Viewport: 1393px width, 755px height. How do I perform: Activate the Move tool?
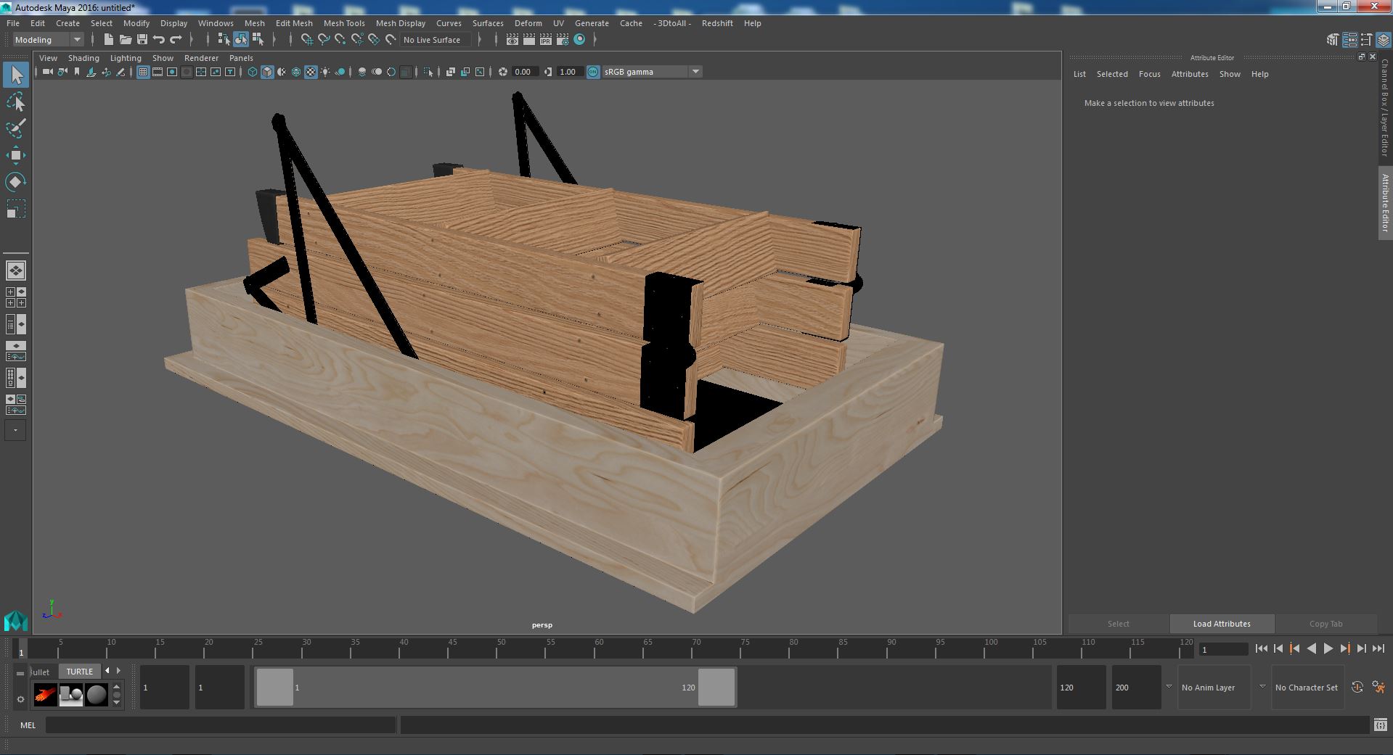point(16,155)
